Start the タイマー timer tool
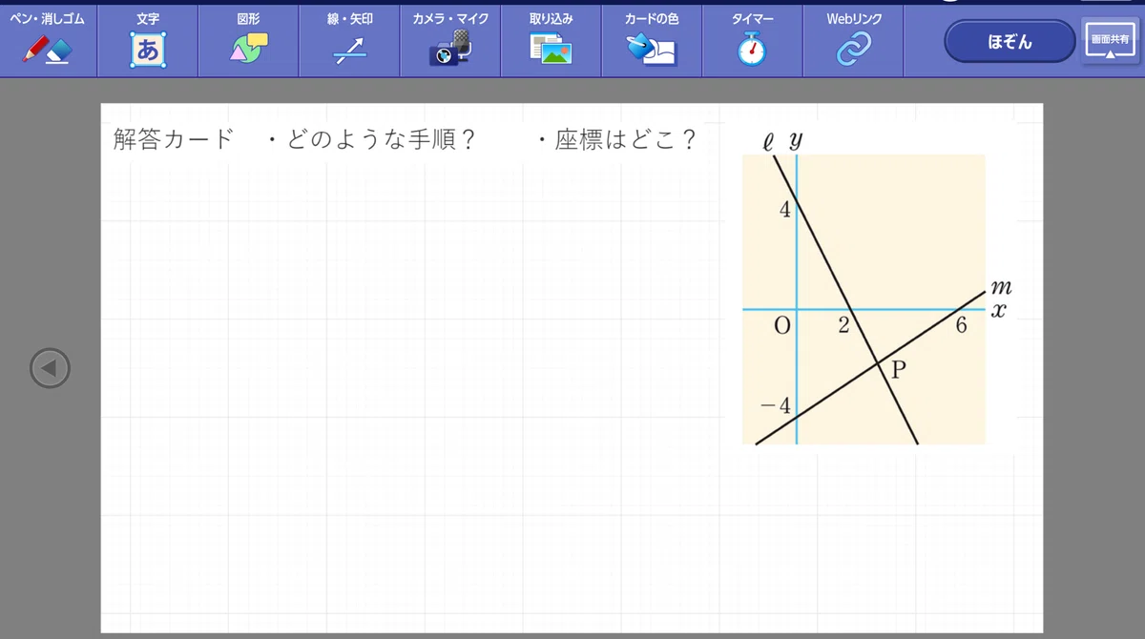1145x639 pixels. pyautogui.click(x=752, y=40)
